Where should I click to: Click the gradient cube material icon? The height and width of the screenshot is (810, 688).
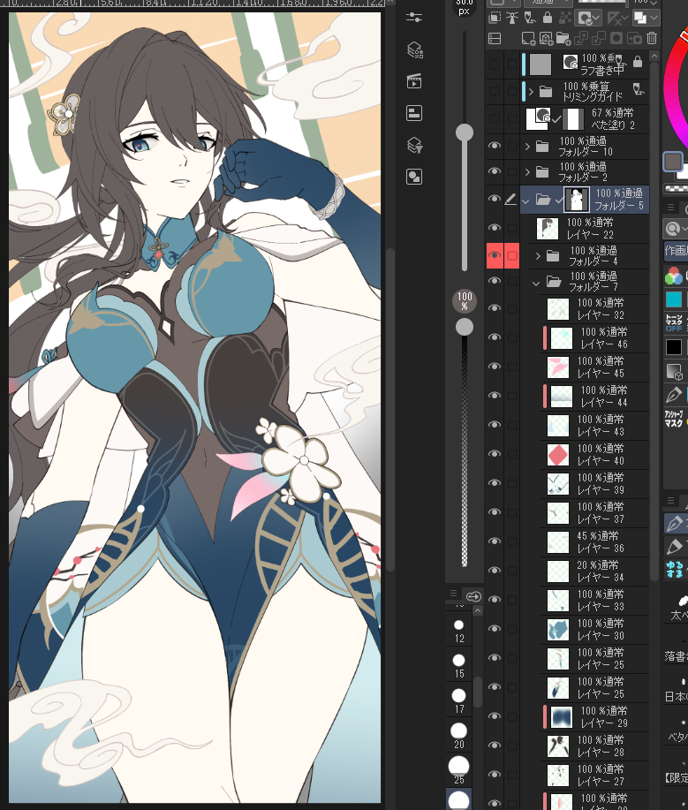(x=674, y=371)
